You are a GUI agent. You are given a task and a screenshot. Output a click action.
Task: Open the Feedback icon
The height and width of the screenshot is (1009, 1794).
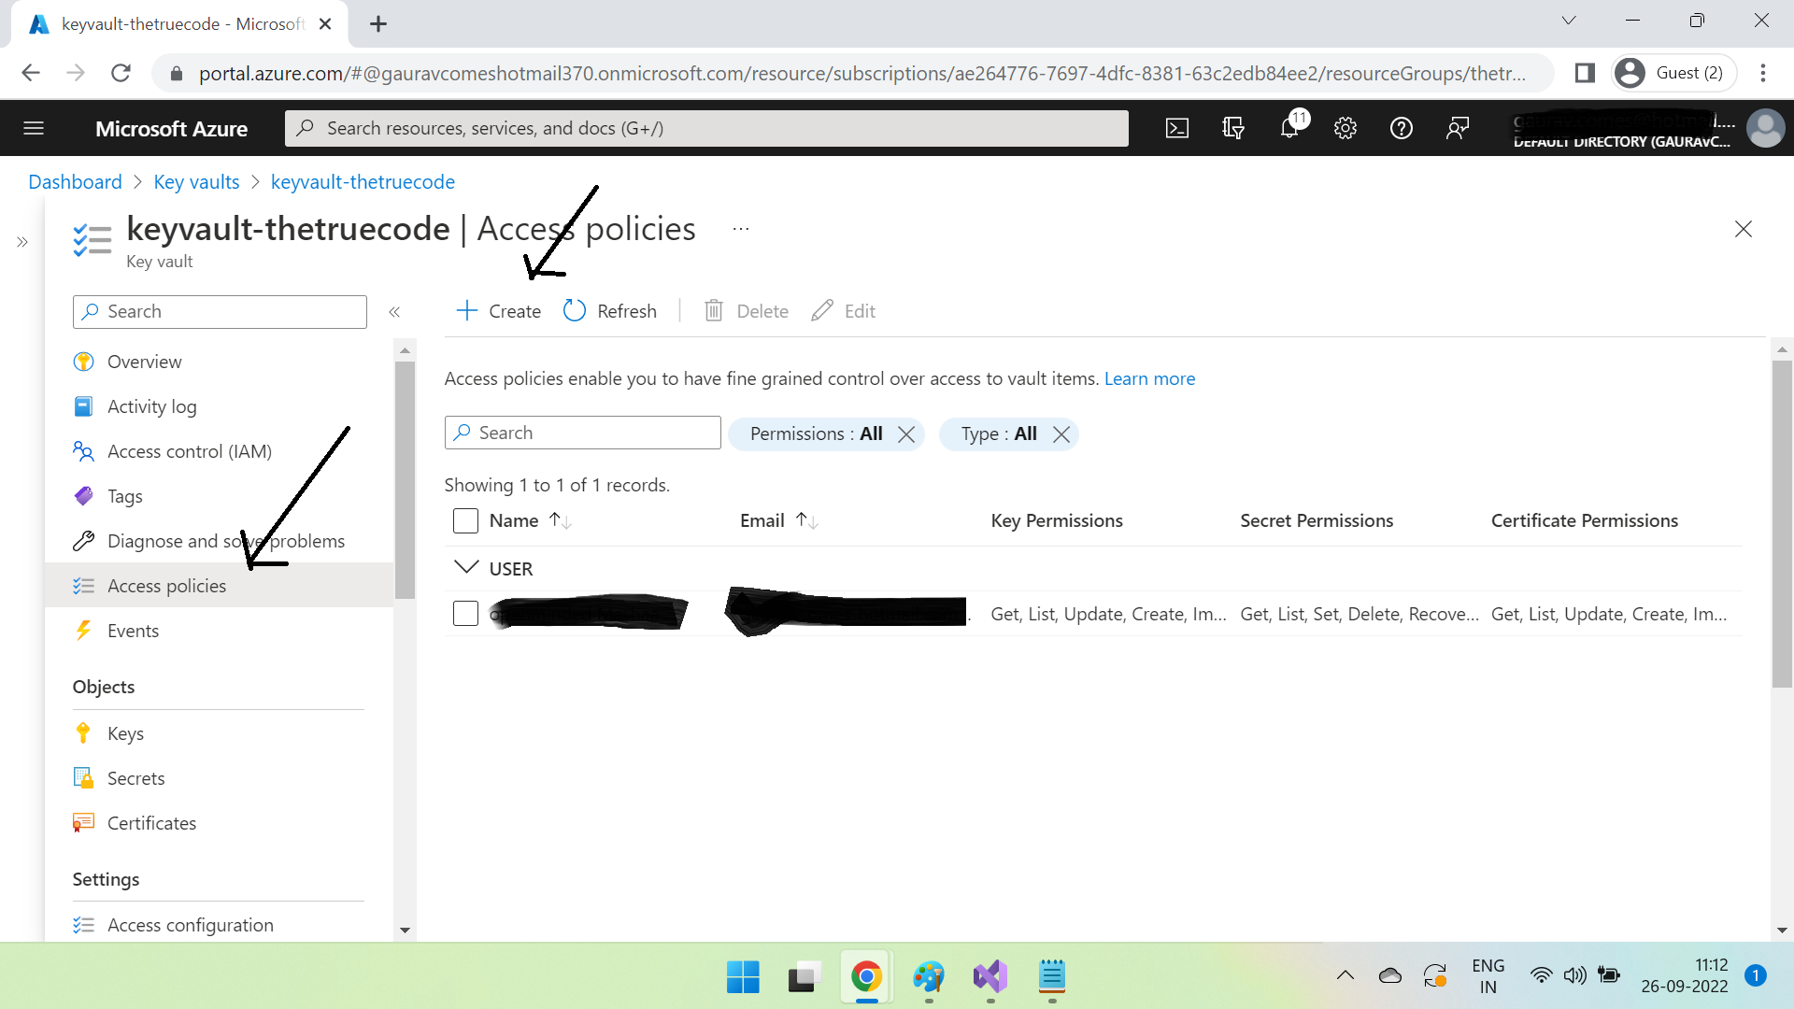(1458, 128)
